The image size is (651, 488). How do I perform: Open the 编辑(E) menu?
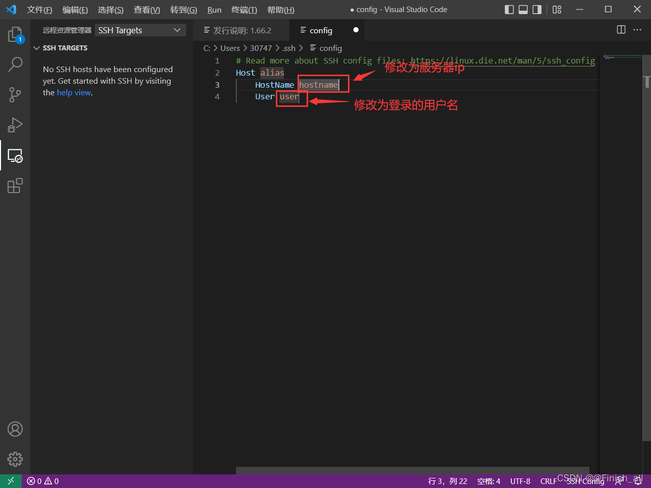point(75,10)
